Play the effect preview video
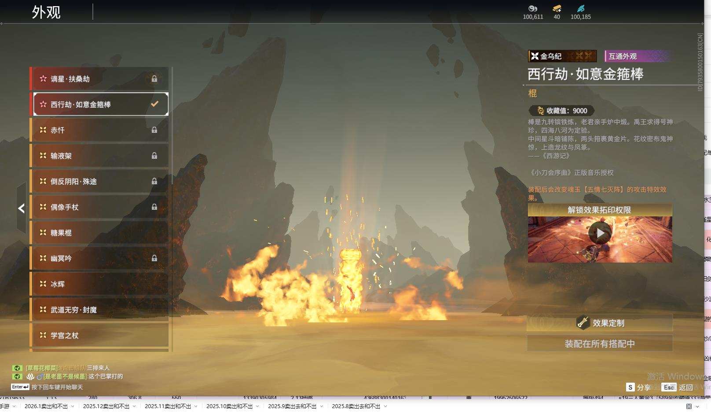 [x=600, y=233]
